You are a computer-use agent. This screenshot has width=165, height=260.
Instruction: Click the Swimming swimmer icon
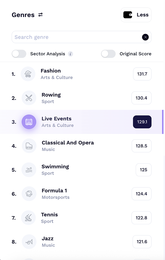click(29, 170)
